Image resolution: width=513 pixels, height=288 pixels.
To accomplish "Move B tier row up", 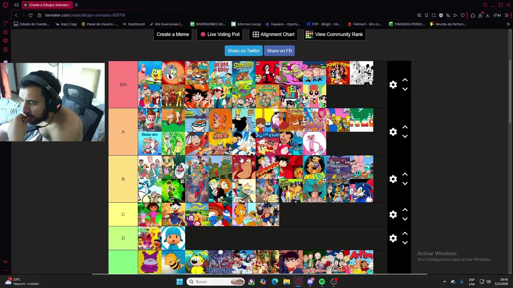I will (405, 174).
